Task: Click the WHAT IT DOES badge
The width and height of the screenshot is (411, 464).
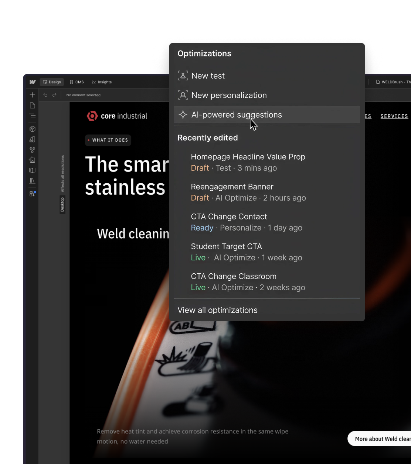Action: 108,140
